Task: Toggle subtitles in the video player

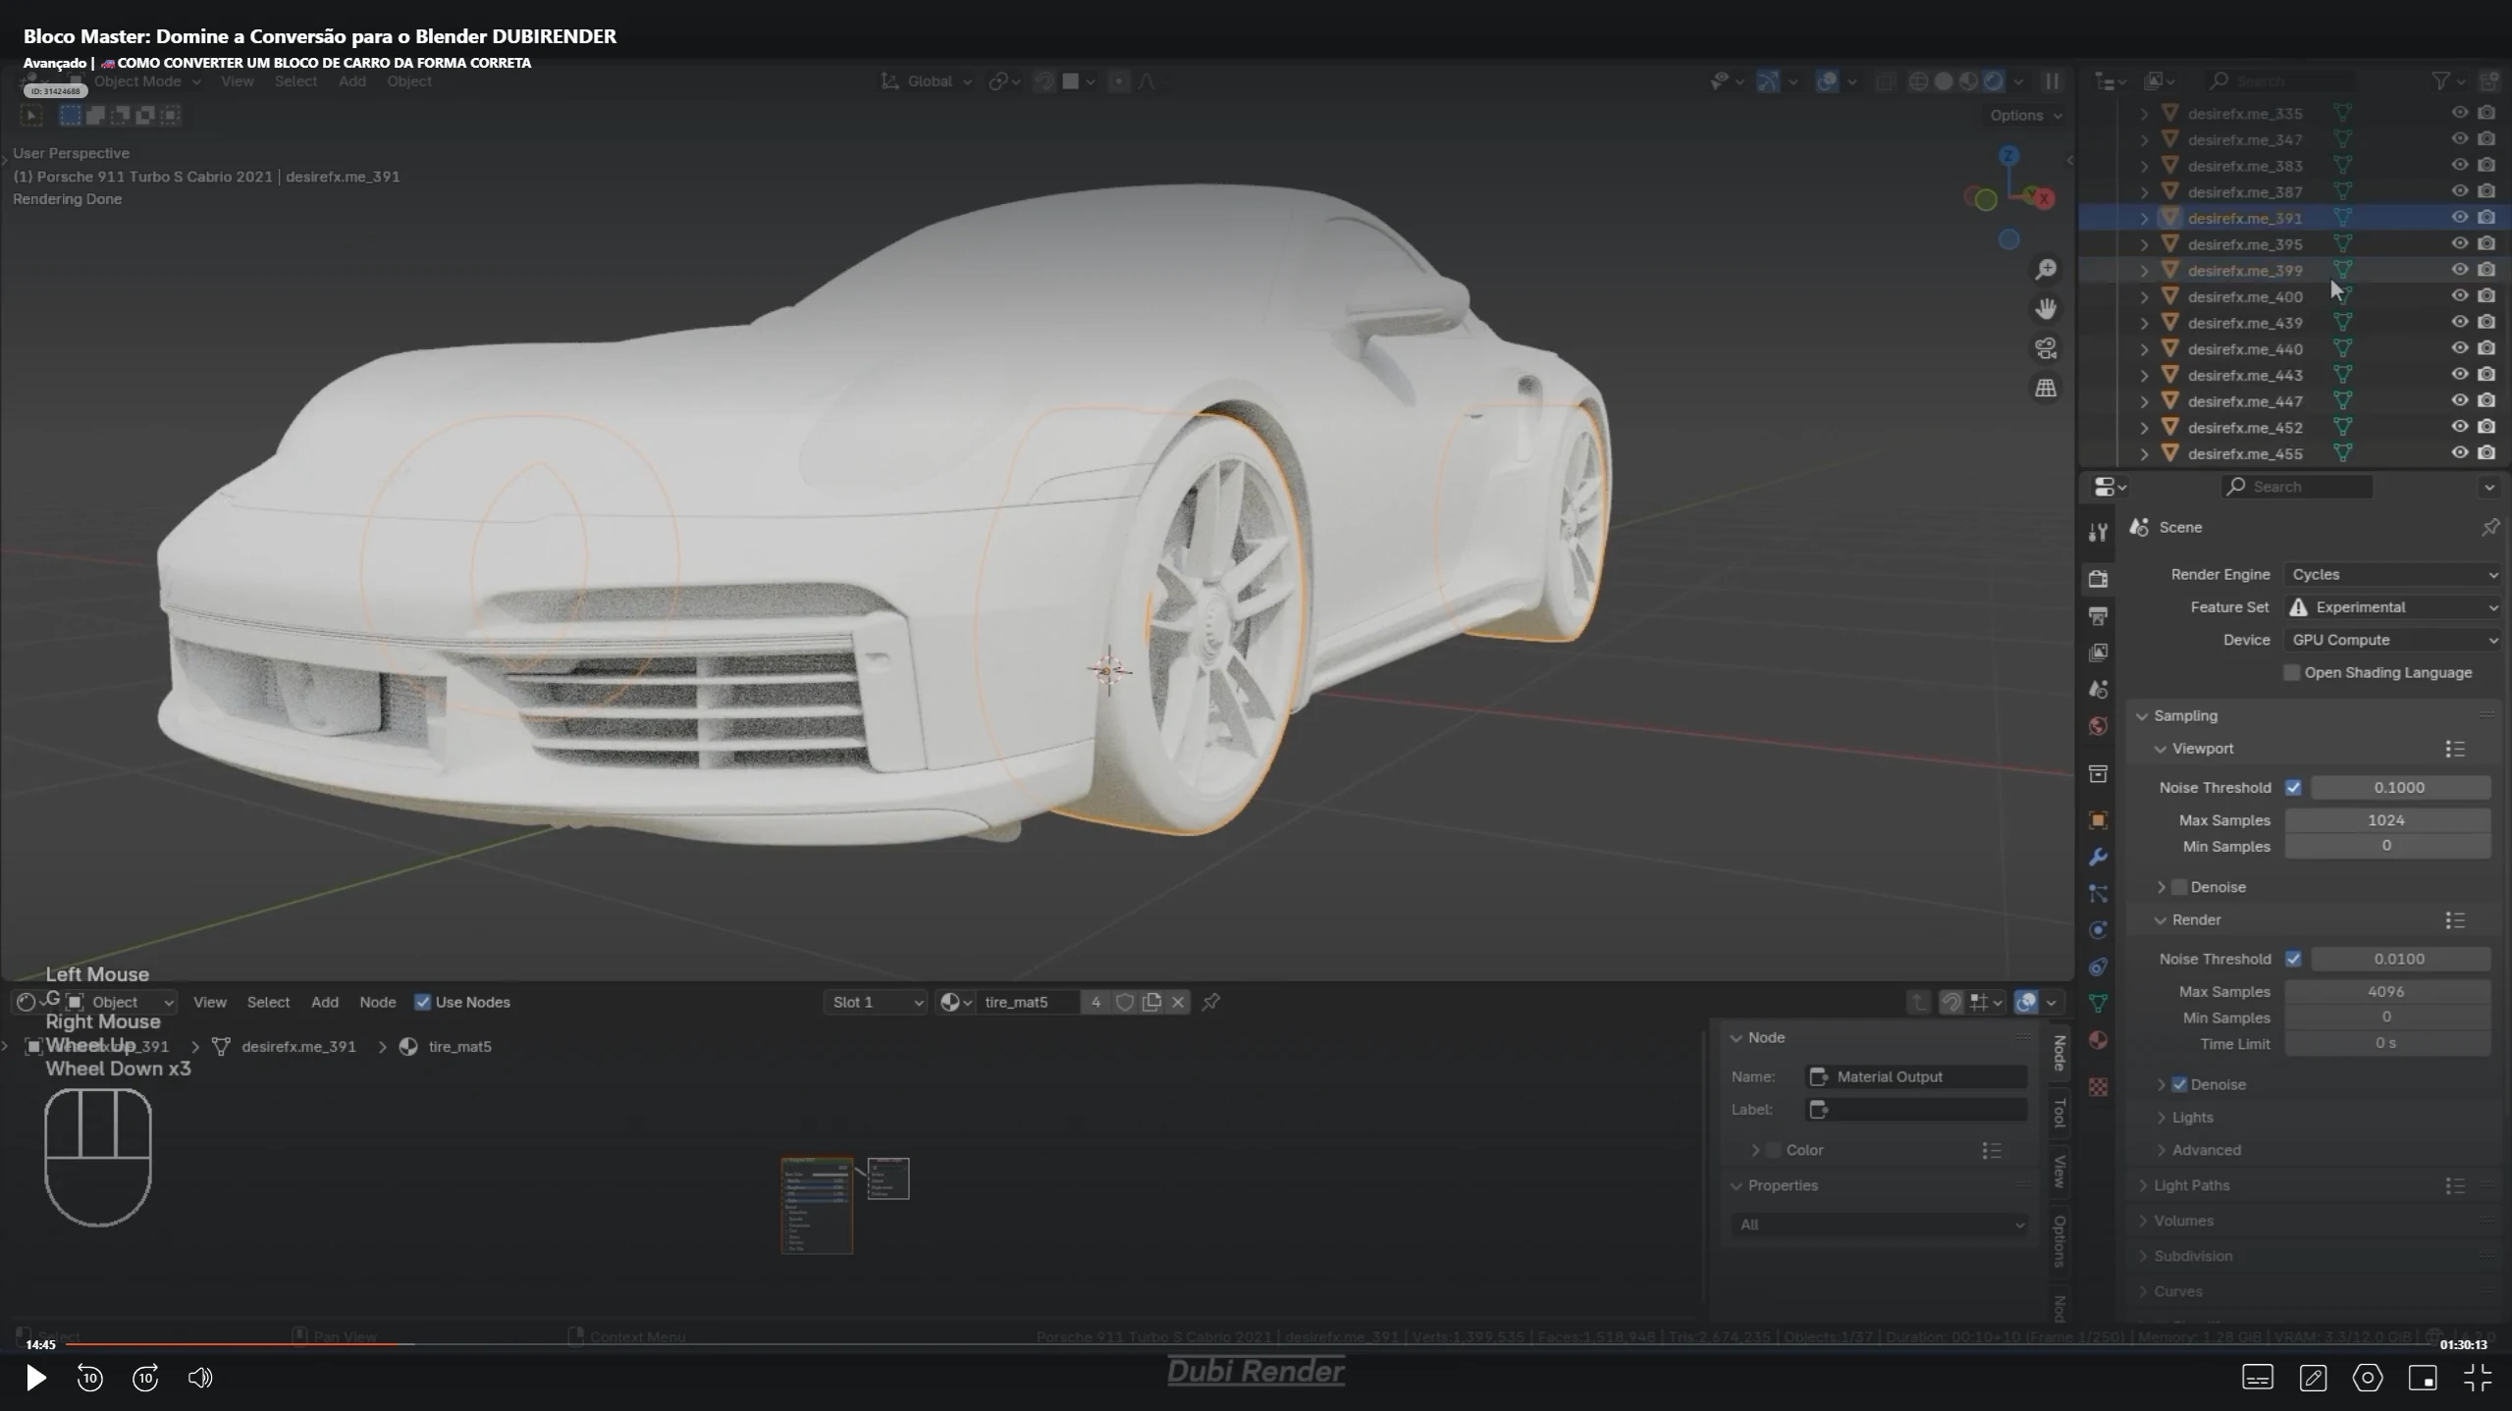Action: tap(2257, 1378)
